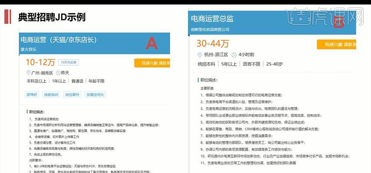Click job B line 3 about 电商运营的流程设计
This screenshot has height=173, width=371.
click(x=250, y=109)
